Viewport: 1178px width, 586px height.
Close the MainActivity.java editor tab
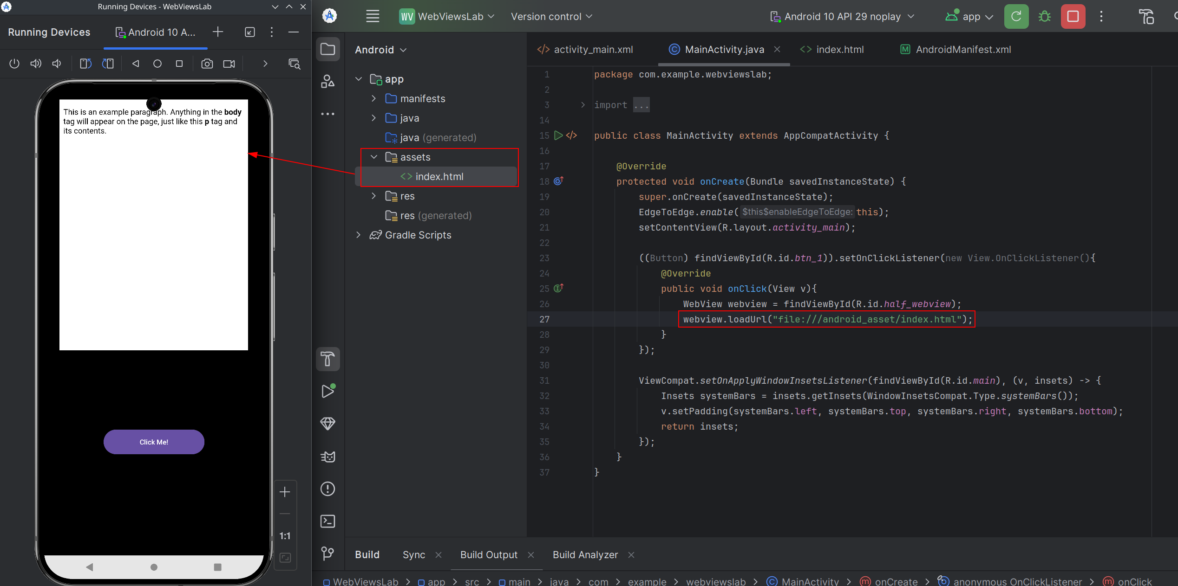click(777, 49)
